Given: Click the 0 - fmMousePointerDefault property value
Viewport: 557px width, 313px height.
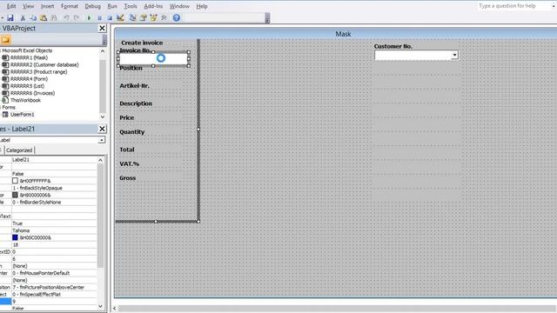Looking at the screenshot, I should click(54, 273).
